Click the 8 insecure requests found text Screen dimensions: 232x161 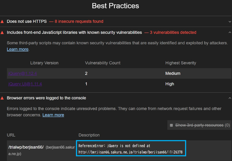pyautogui.click(x=79, y=21)
